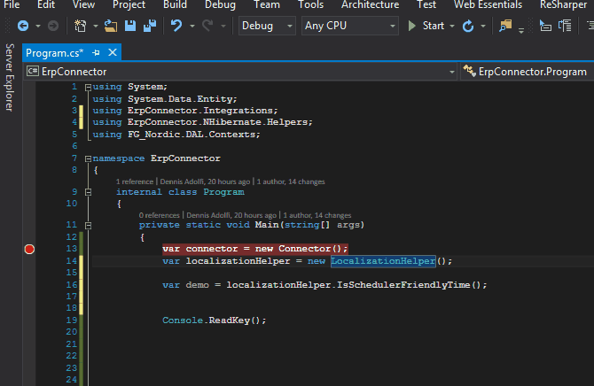The image size is (594, 386).
Task: Pin the Program.cs tab
Action: tap(97, 52)
